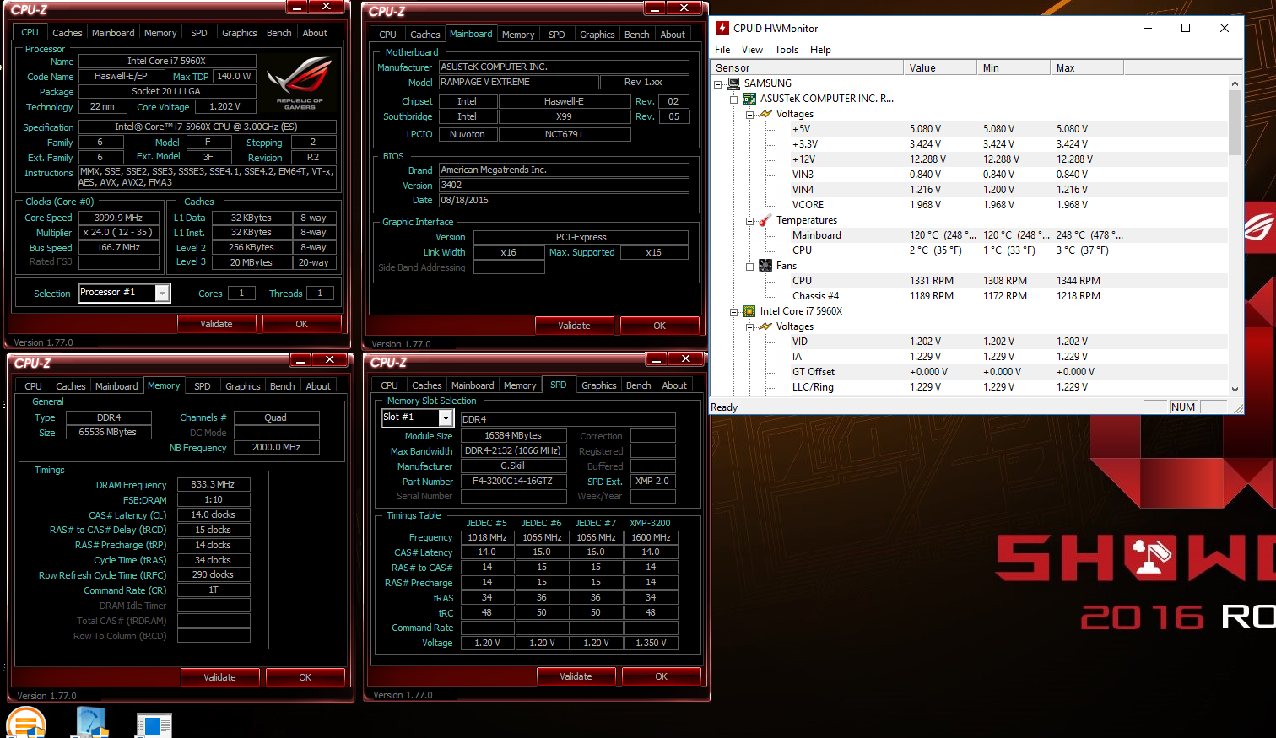Screen dimensions: 1276x738
Task: Open the File menu in HWMonitor
Action: 722,50
